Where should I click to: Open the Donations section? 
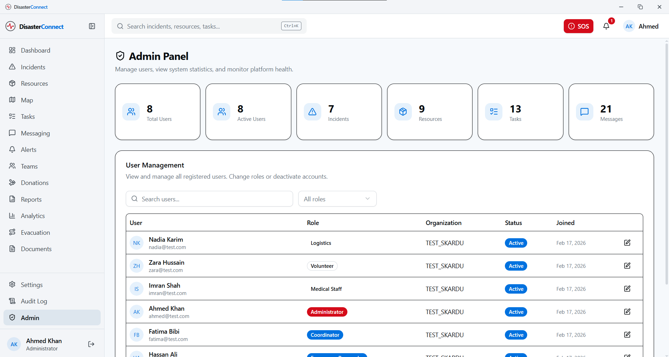(35, 183)
